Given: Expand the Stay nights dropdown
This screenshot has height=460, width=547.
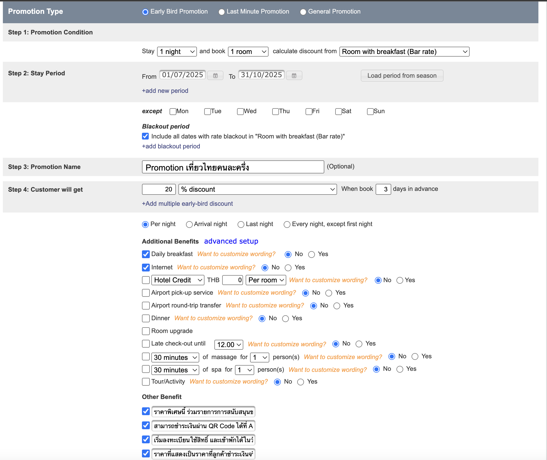Looking at the screenshot, I should pos(177,52).
